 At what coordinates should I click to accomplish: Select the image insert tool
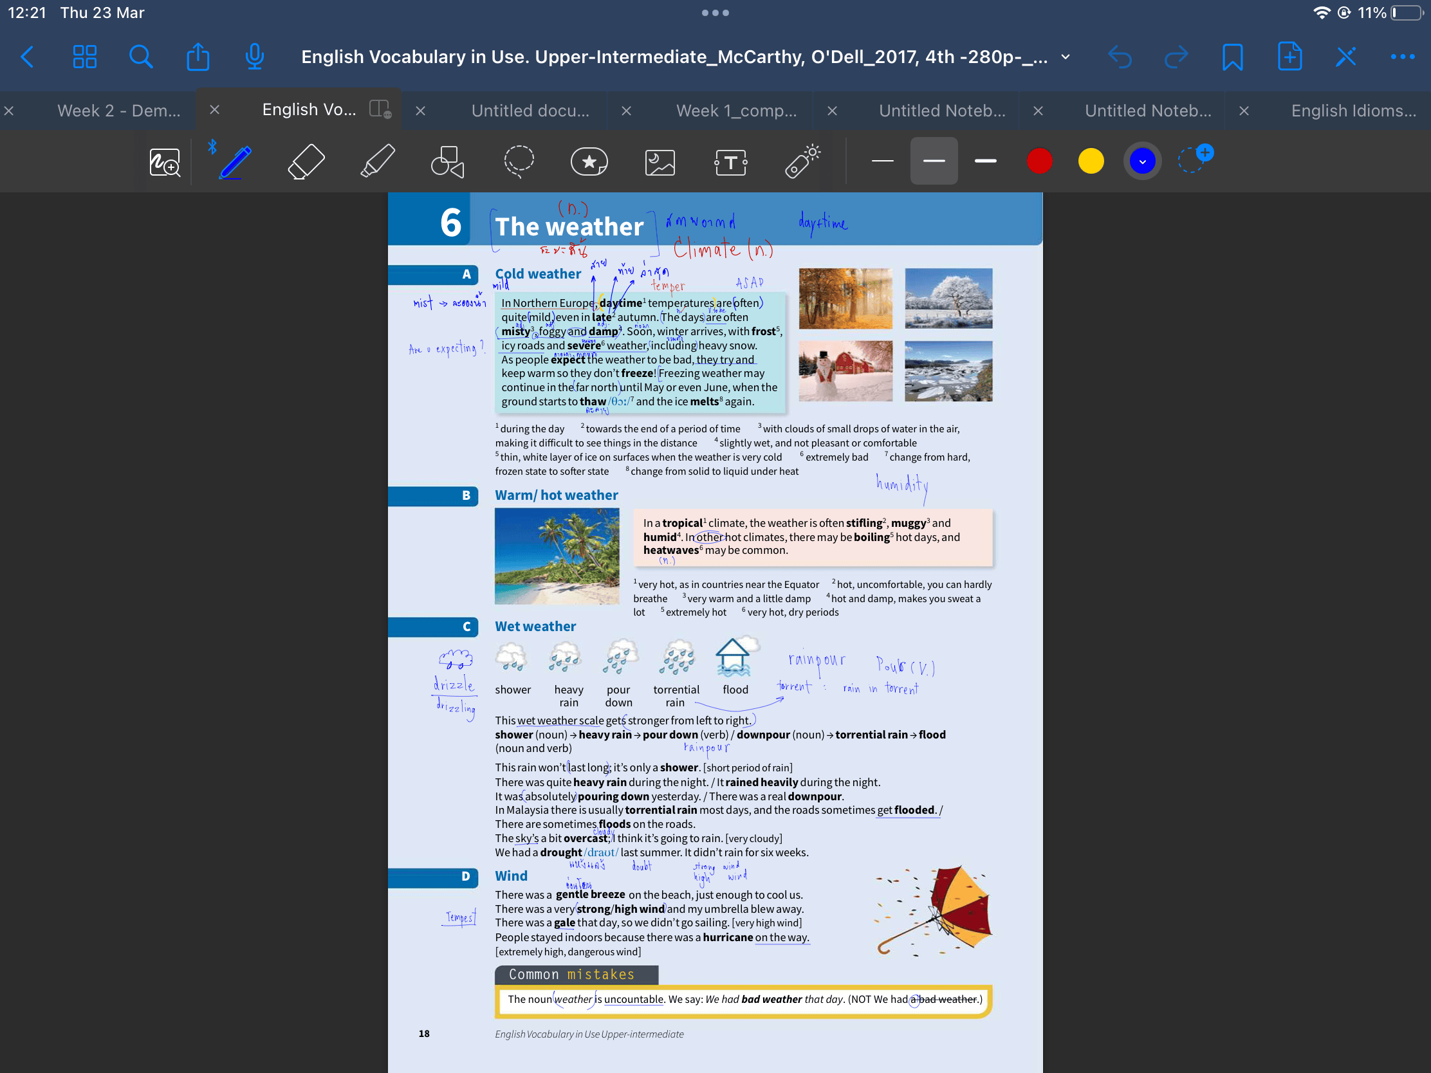[660, 161]
